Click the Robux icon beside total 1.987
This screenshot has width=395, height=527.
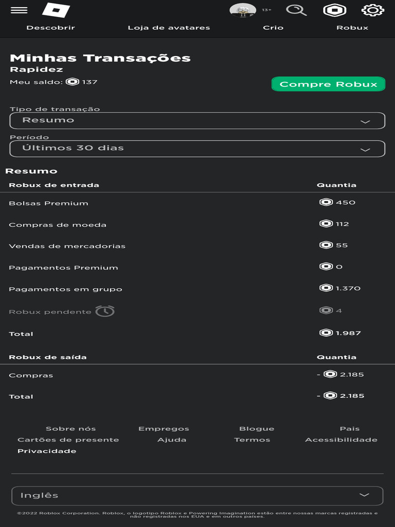326,333
